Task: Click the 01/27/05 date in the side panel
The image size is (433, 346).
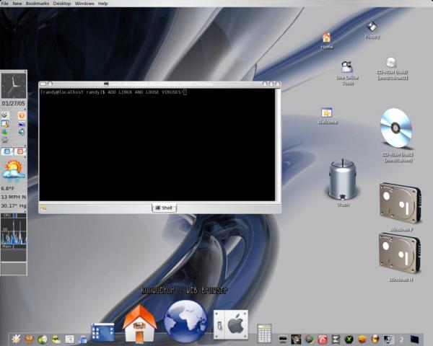Action: pyautogui.click(x=13, y=104)
